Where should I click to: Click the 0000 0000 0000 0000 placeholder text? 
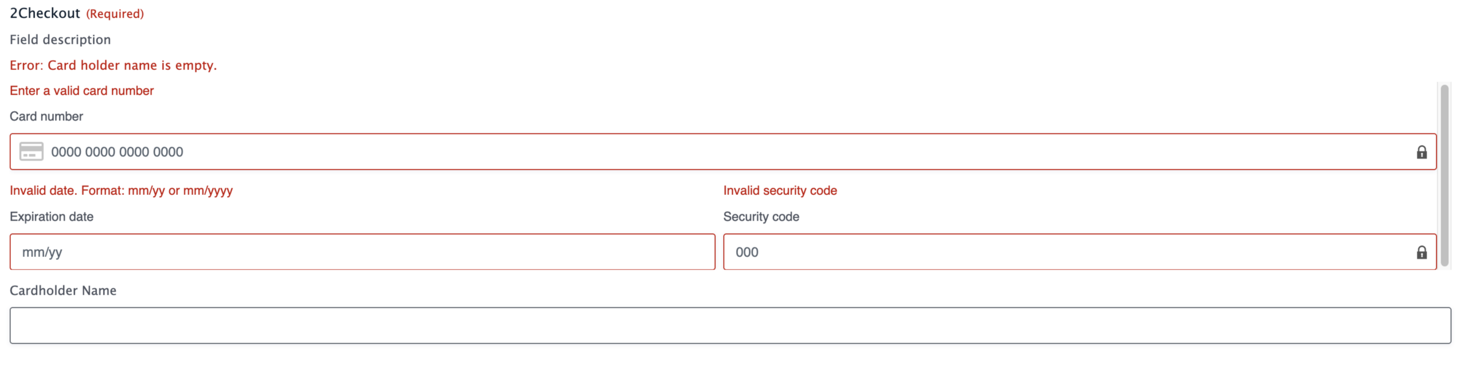(x=117, y=152)
